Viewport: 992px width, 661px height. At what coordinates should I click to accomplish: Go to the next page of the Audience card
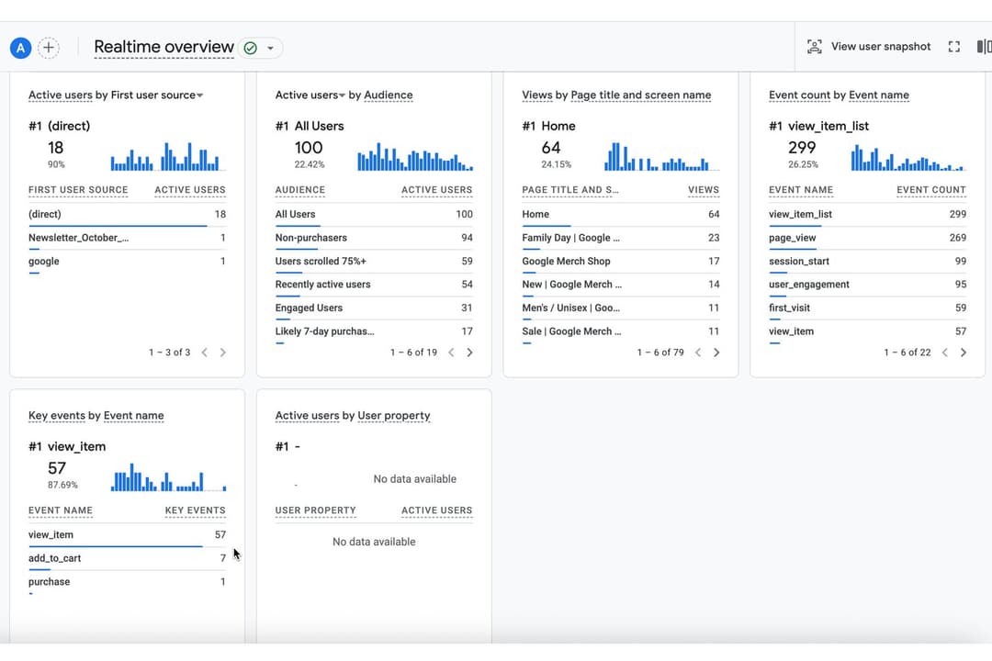pos(469,353)
